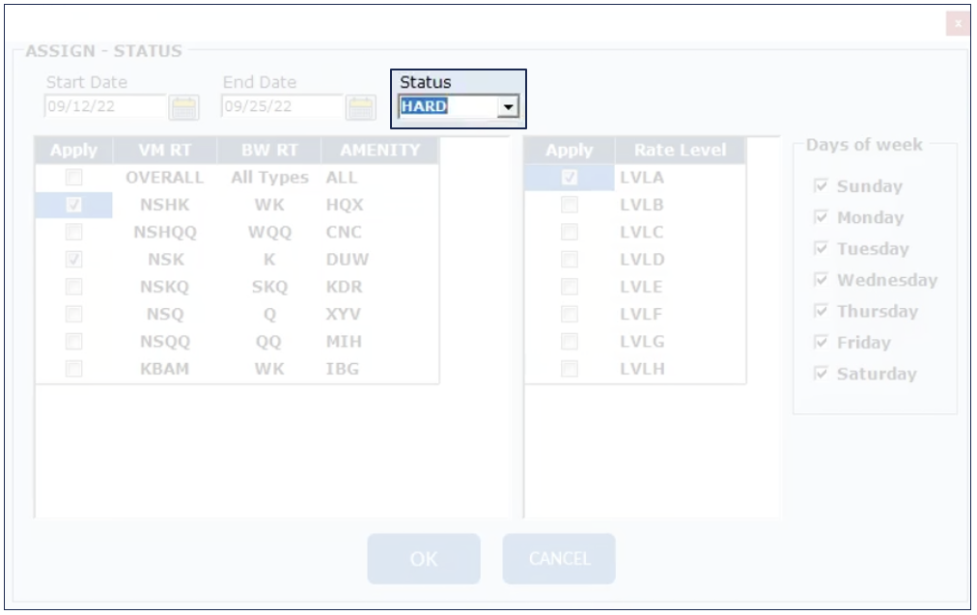Click the Start Date input field

pos(106,107)
